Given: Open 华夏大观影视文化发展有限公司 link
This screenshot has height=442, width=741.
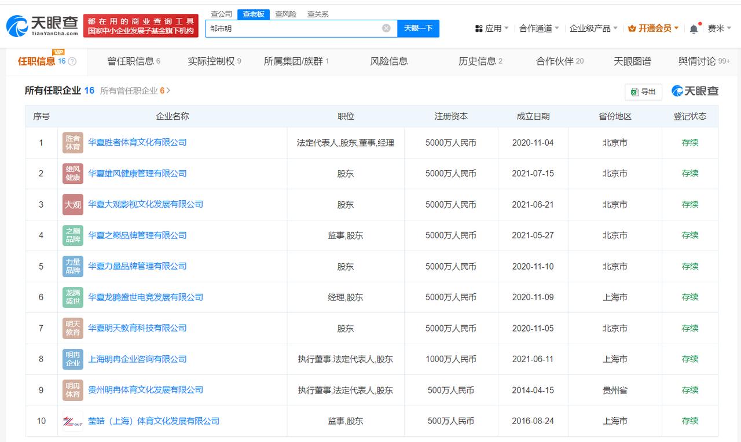Looking at the screenshot, I should 145,204.
